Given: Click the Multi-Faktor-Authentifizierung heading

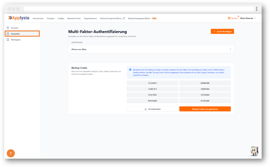Looking at the screenshot, I should (x=98, y=32).
